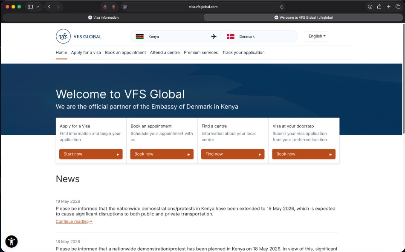This screenshot has height=252, width=405.
Task: Click the Denmark flag icon
Action: 230,37
